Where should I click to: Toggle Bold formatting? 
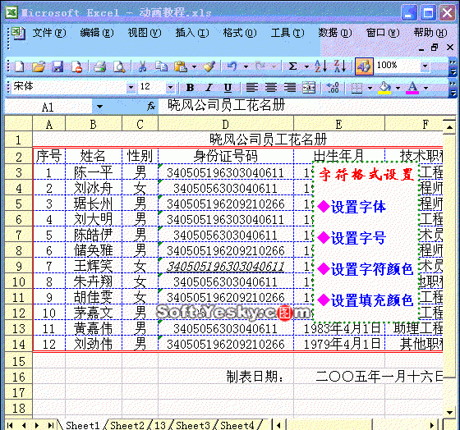tap(190, 87)
